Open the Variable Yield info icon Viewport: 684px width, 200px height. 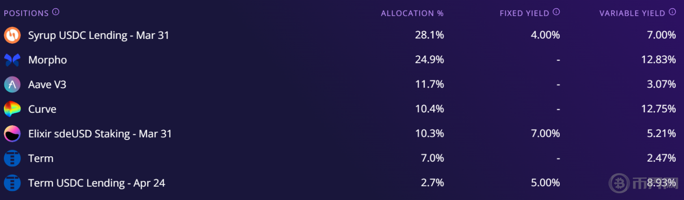click(x=672, y=12)
